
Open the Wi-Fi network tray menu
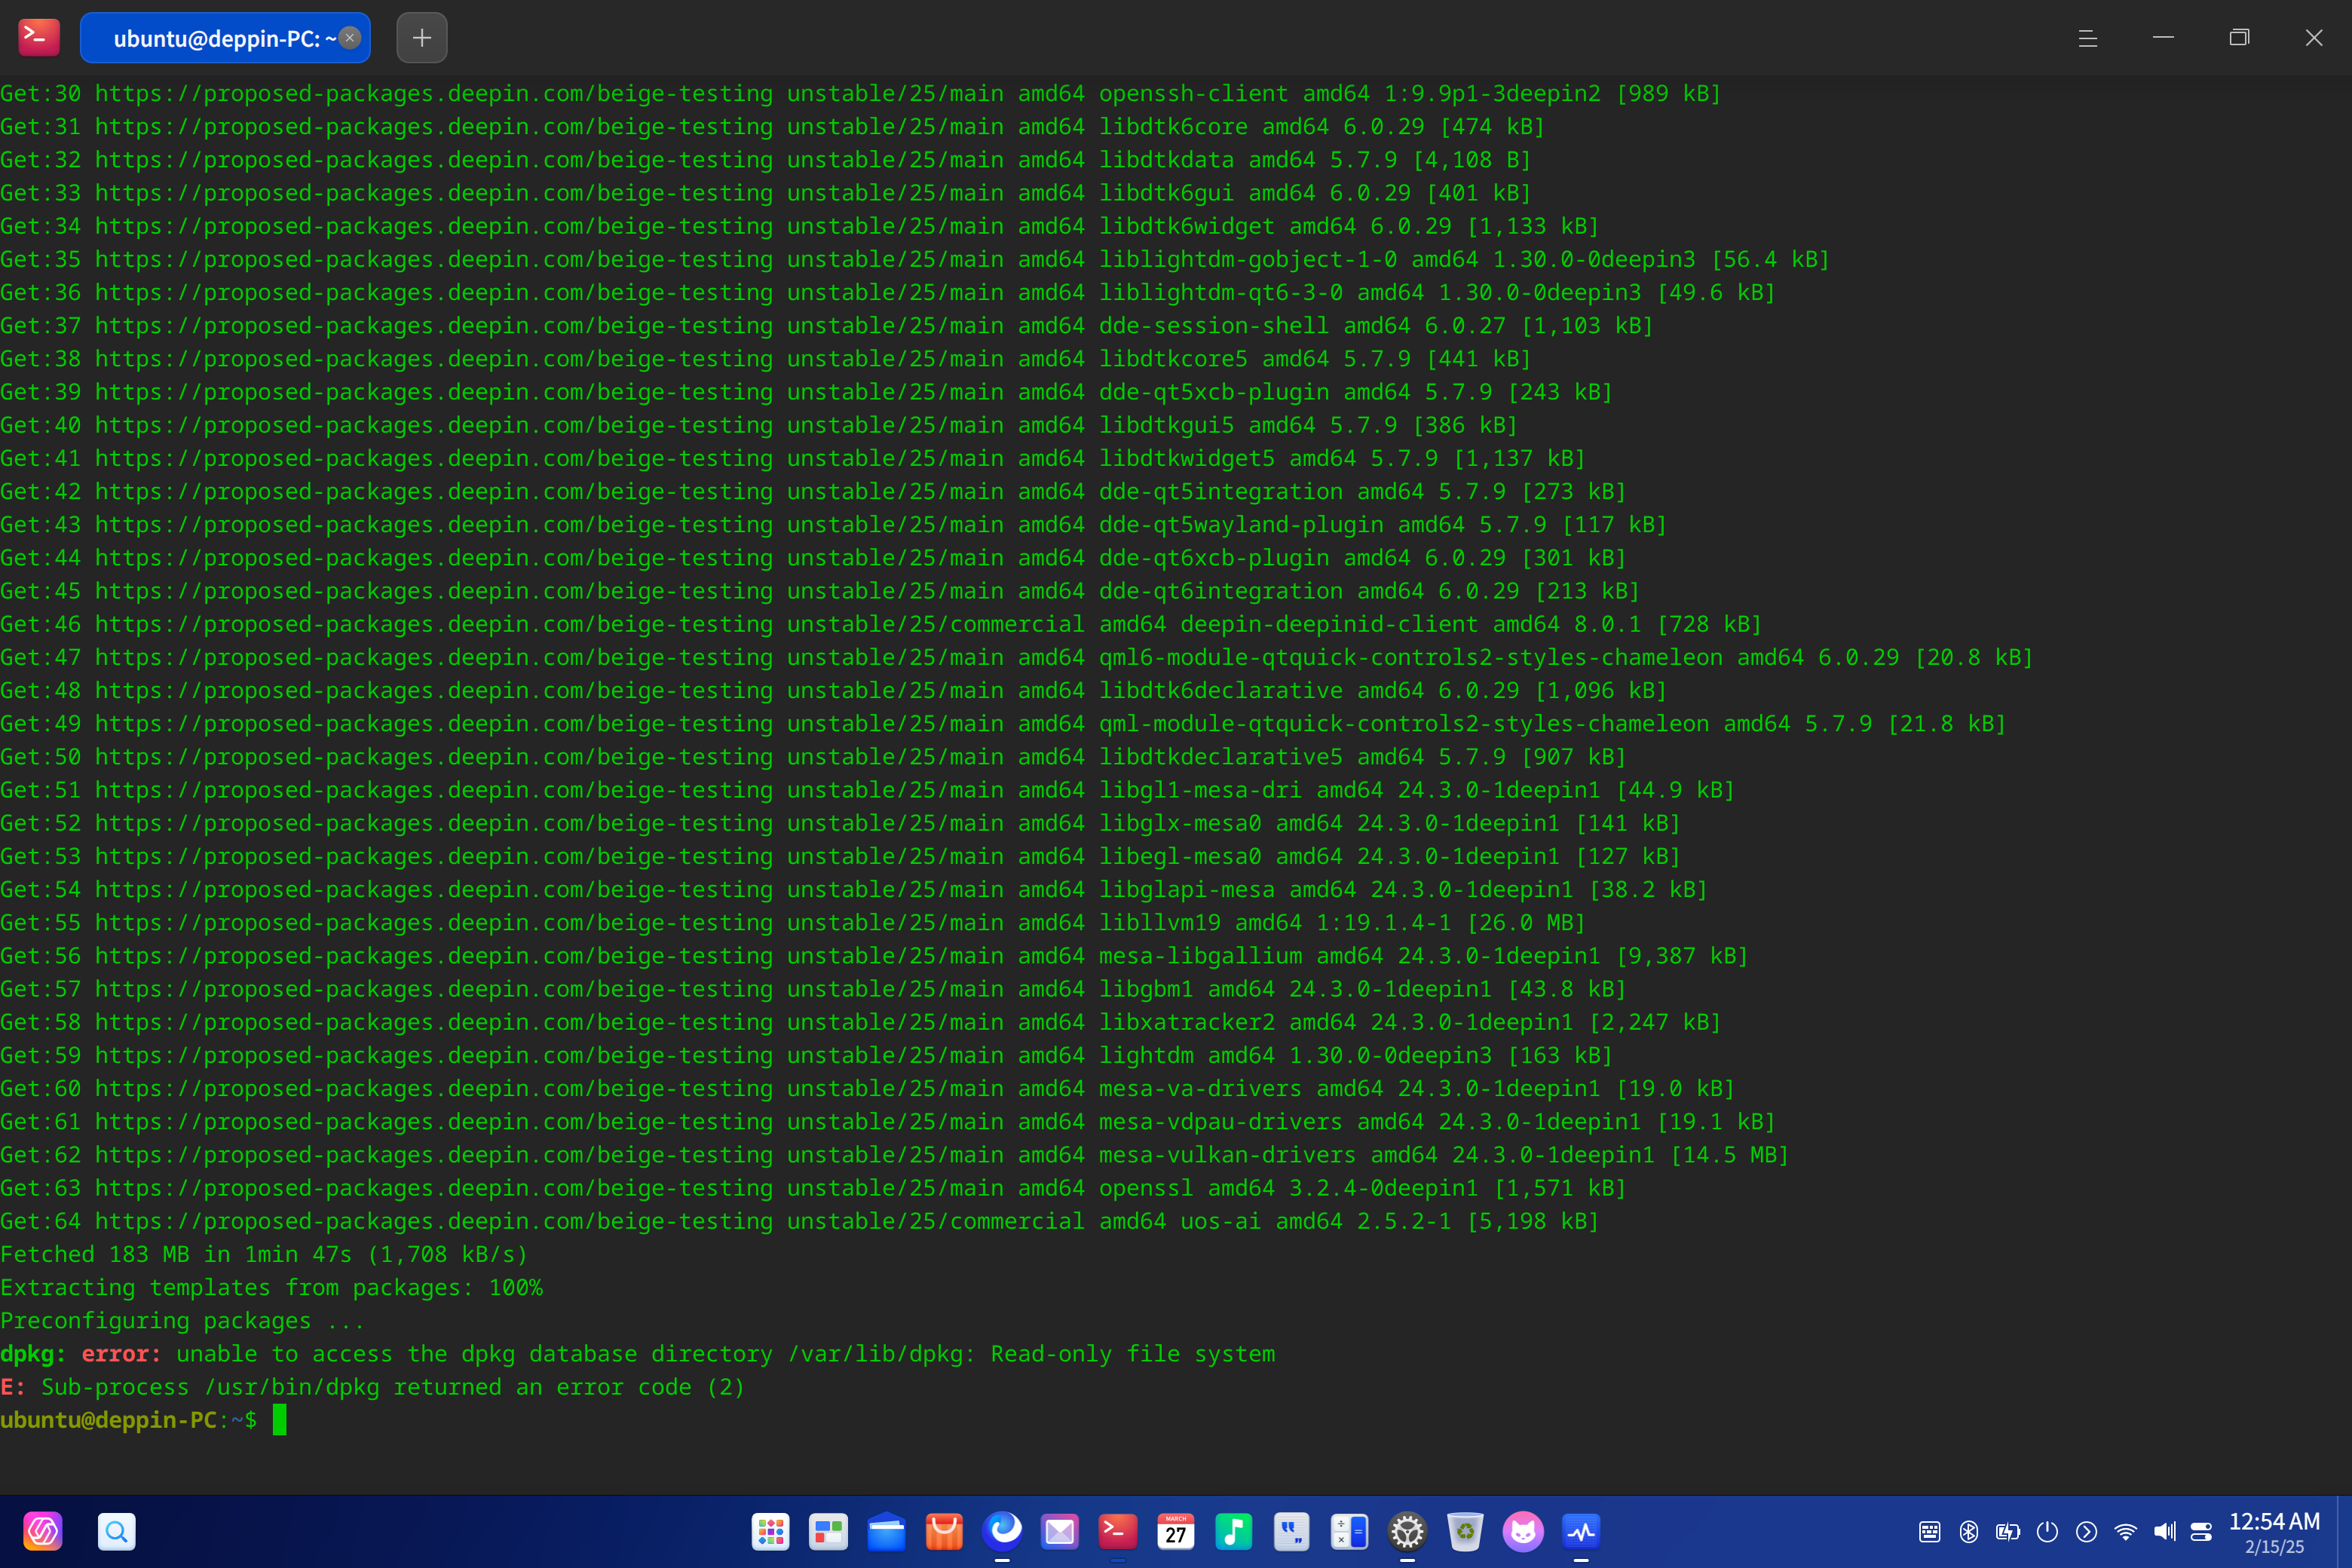2126,1531
